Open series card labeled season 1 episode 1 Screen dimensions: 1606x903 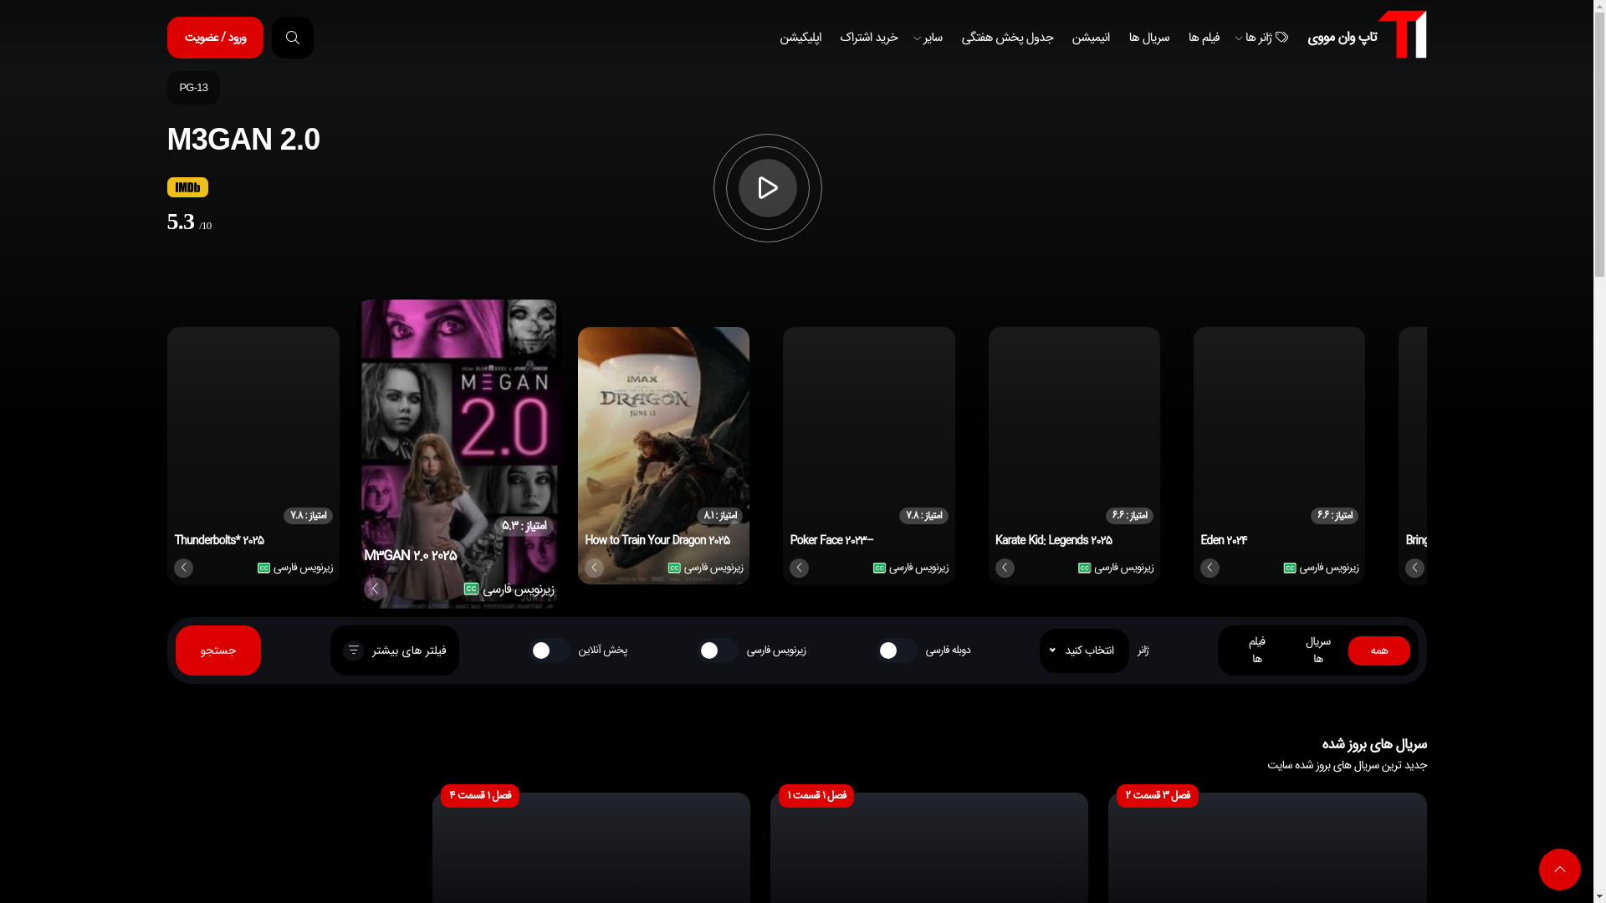(929, 848)
